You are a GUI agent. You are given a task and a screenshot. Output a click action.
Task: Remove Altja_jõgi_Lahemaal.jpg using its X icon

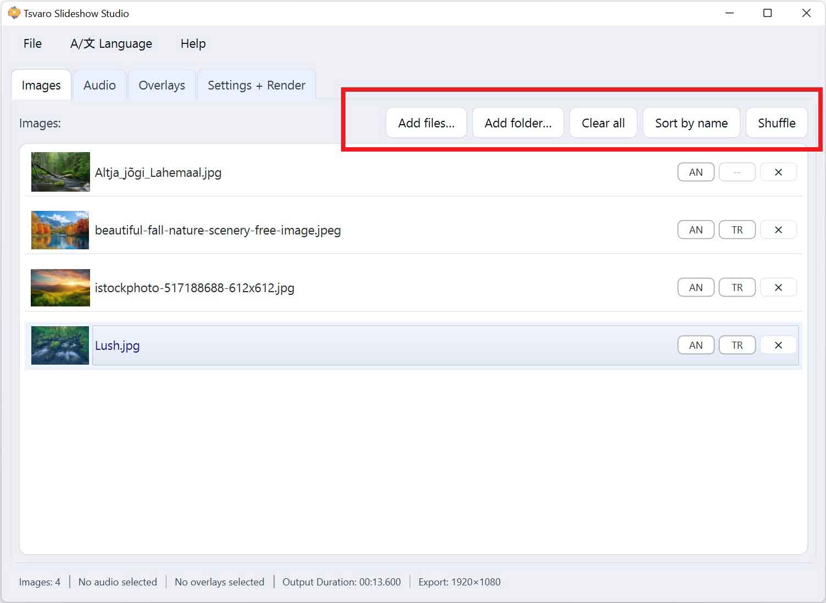(x=778, y=172)
